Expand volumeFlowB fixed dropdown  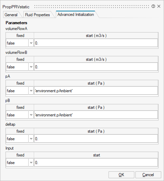[31, 67]
